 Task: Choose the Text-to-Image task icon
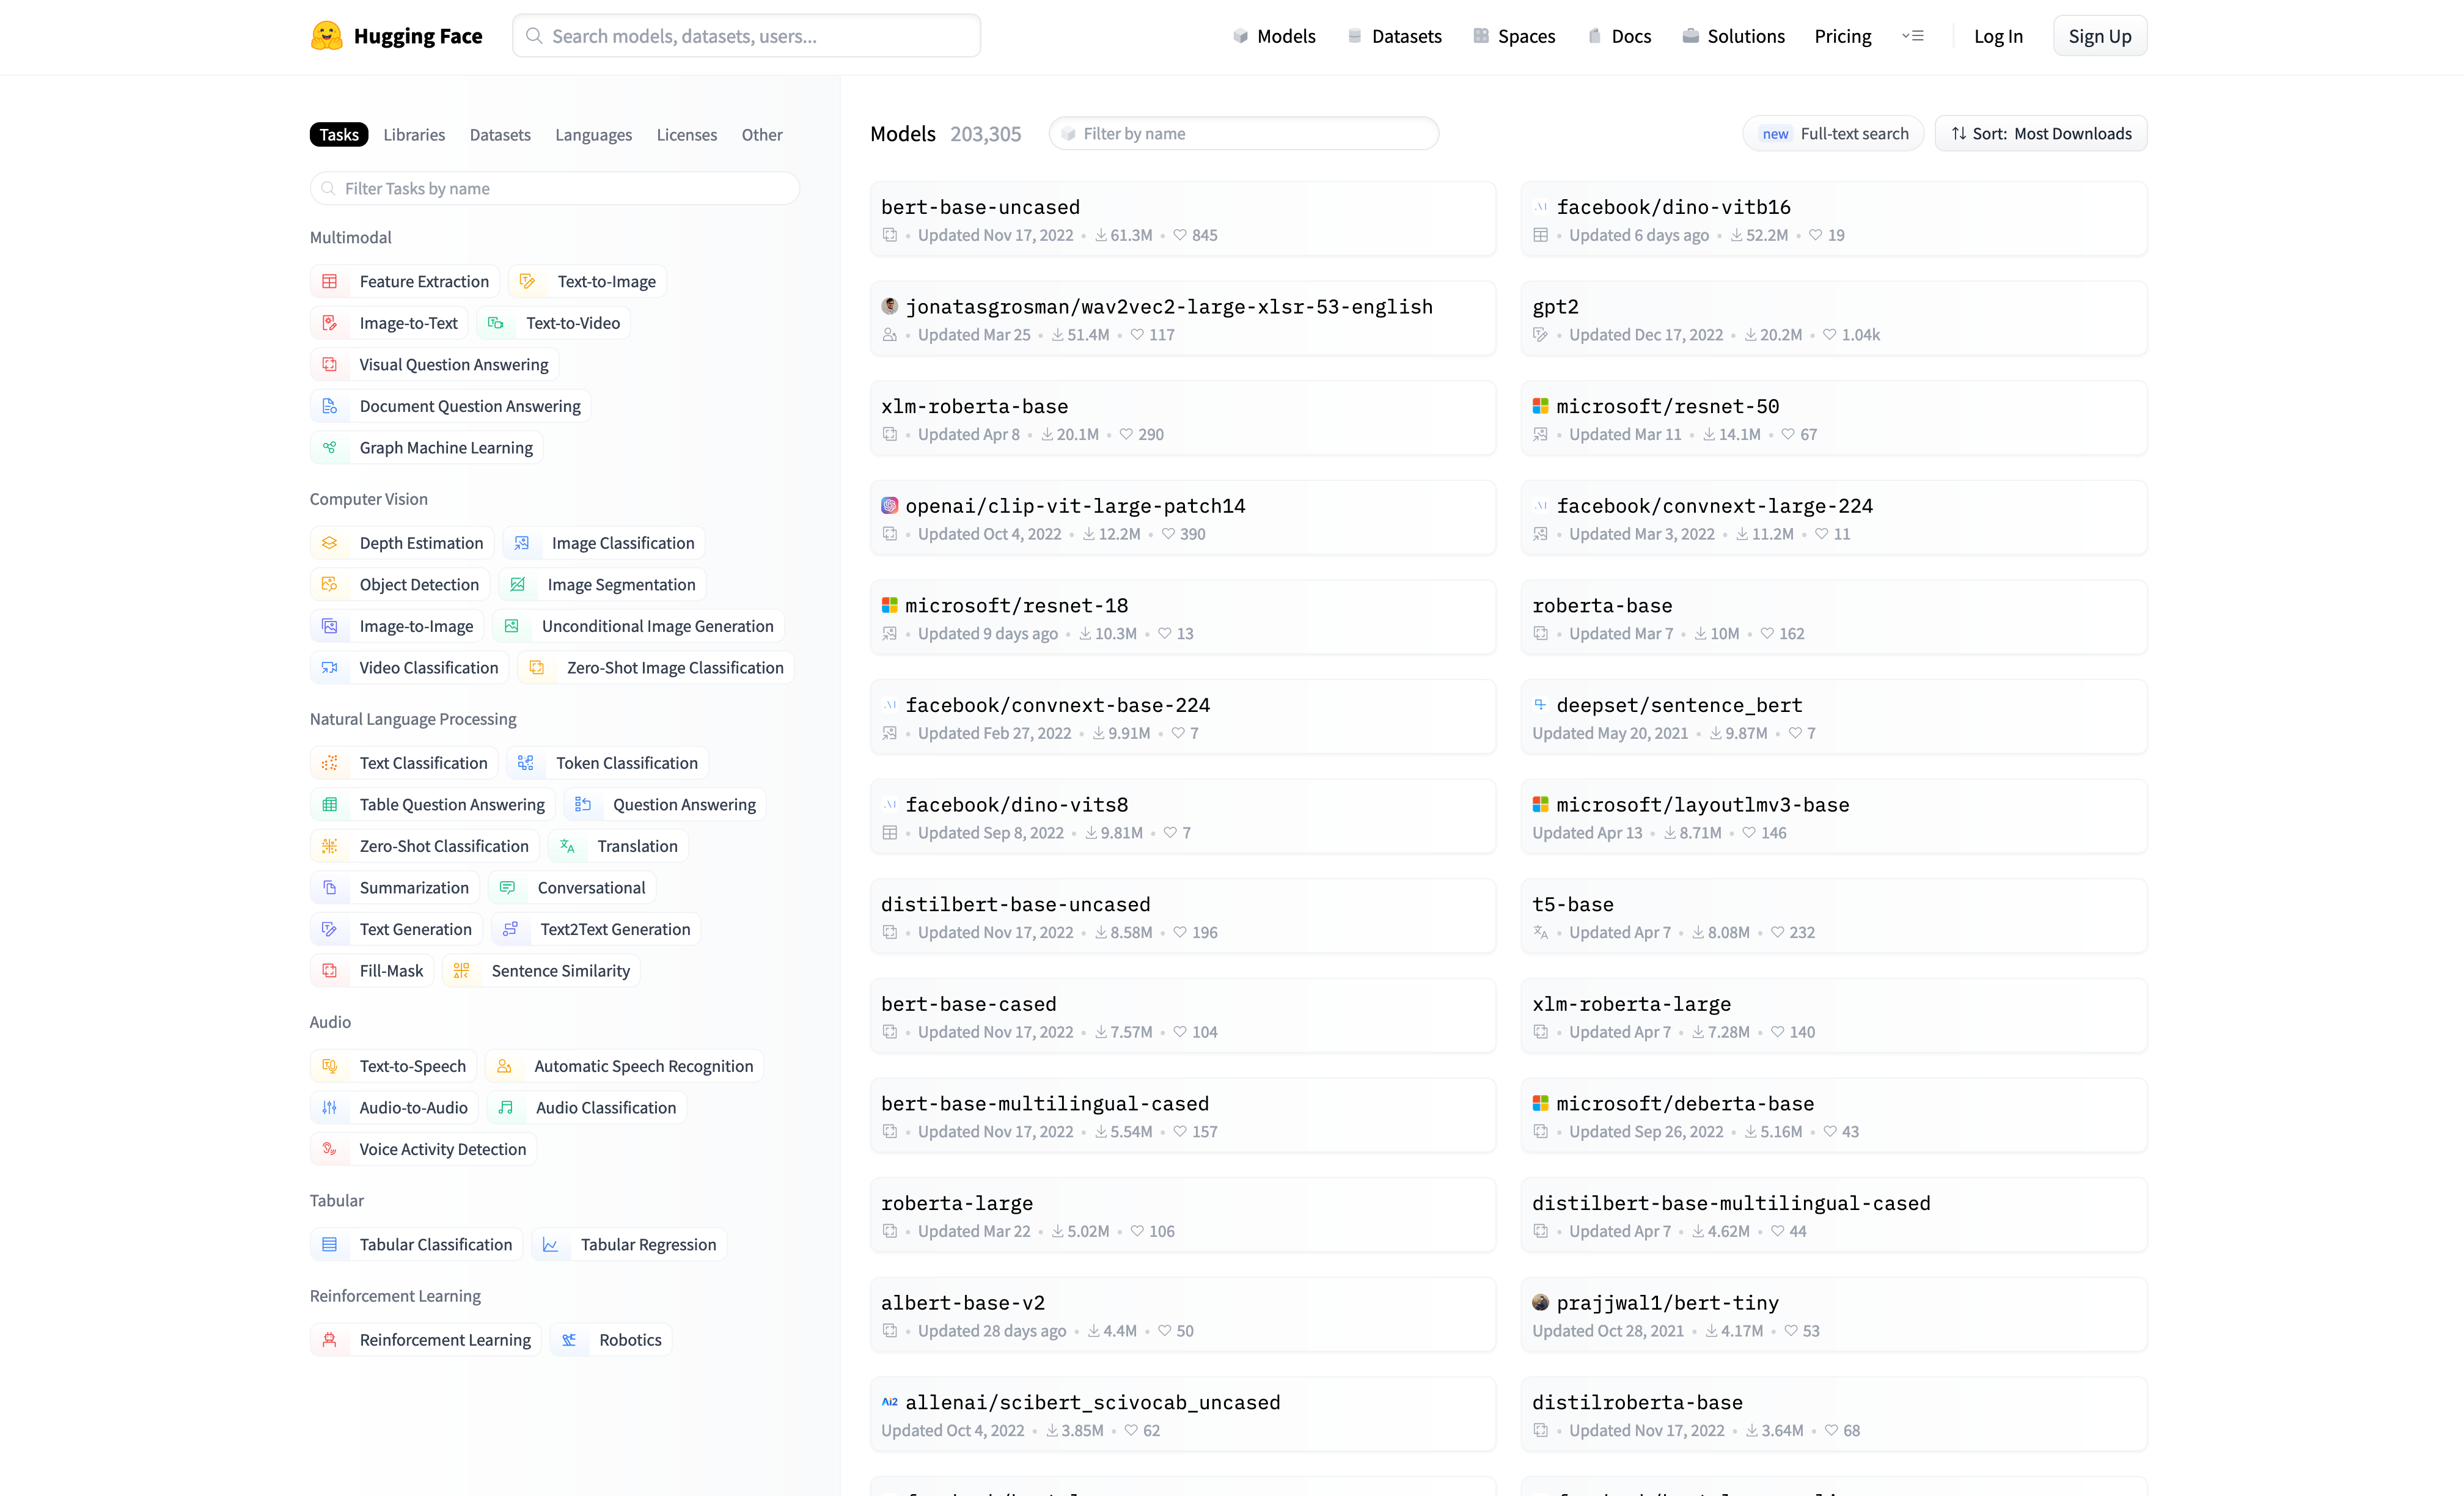point(527,282)
